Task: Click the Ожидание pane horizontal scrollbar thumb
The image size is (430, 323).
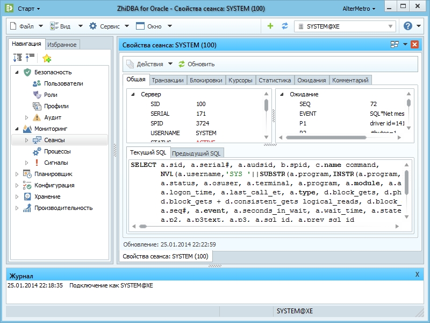Action: 326,137
